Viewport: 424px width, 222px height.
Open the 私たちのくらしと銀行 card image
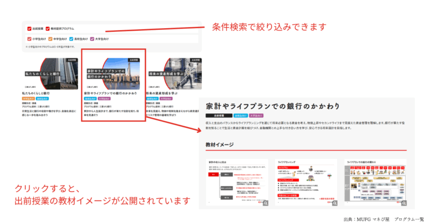[x=51, y=74]
